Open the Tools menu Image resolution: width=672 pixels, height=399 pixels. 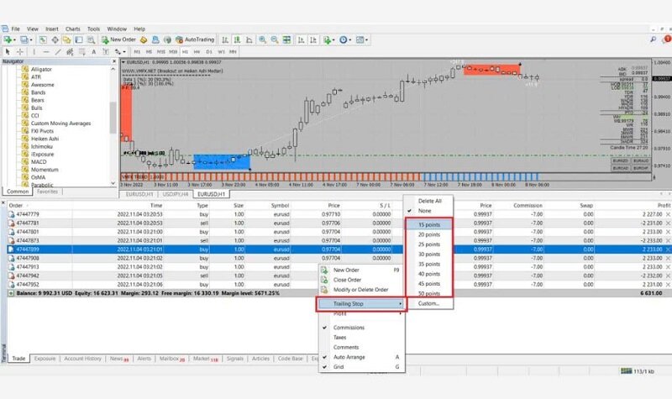click(93, 29)
